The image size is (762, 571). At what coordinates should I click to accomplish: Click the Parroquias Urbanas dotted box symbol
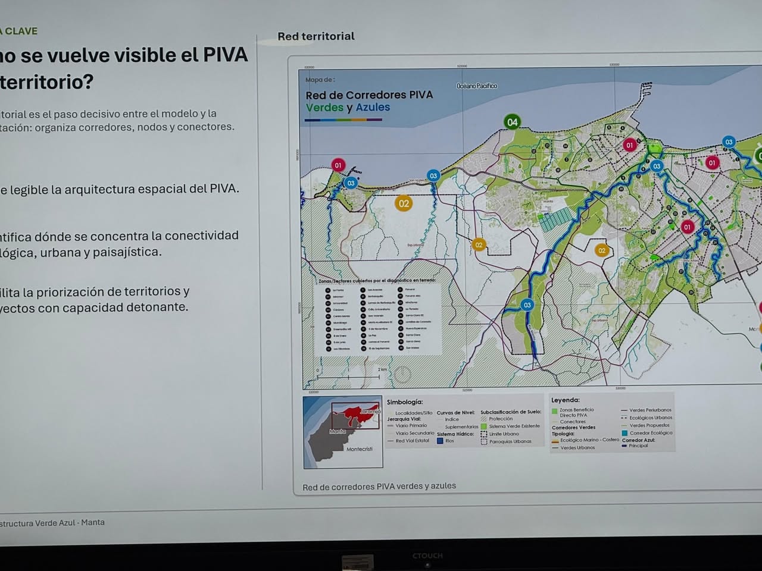pos(484,441)
